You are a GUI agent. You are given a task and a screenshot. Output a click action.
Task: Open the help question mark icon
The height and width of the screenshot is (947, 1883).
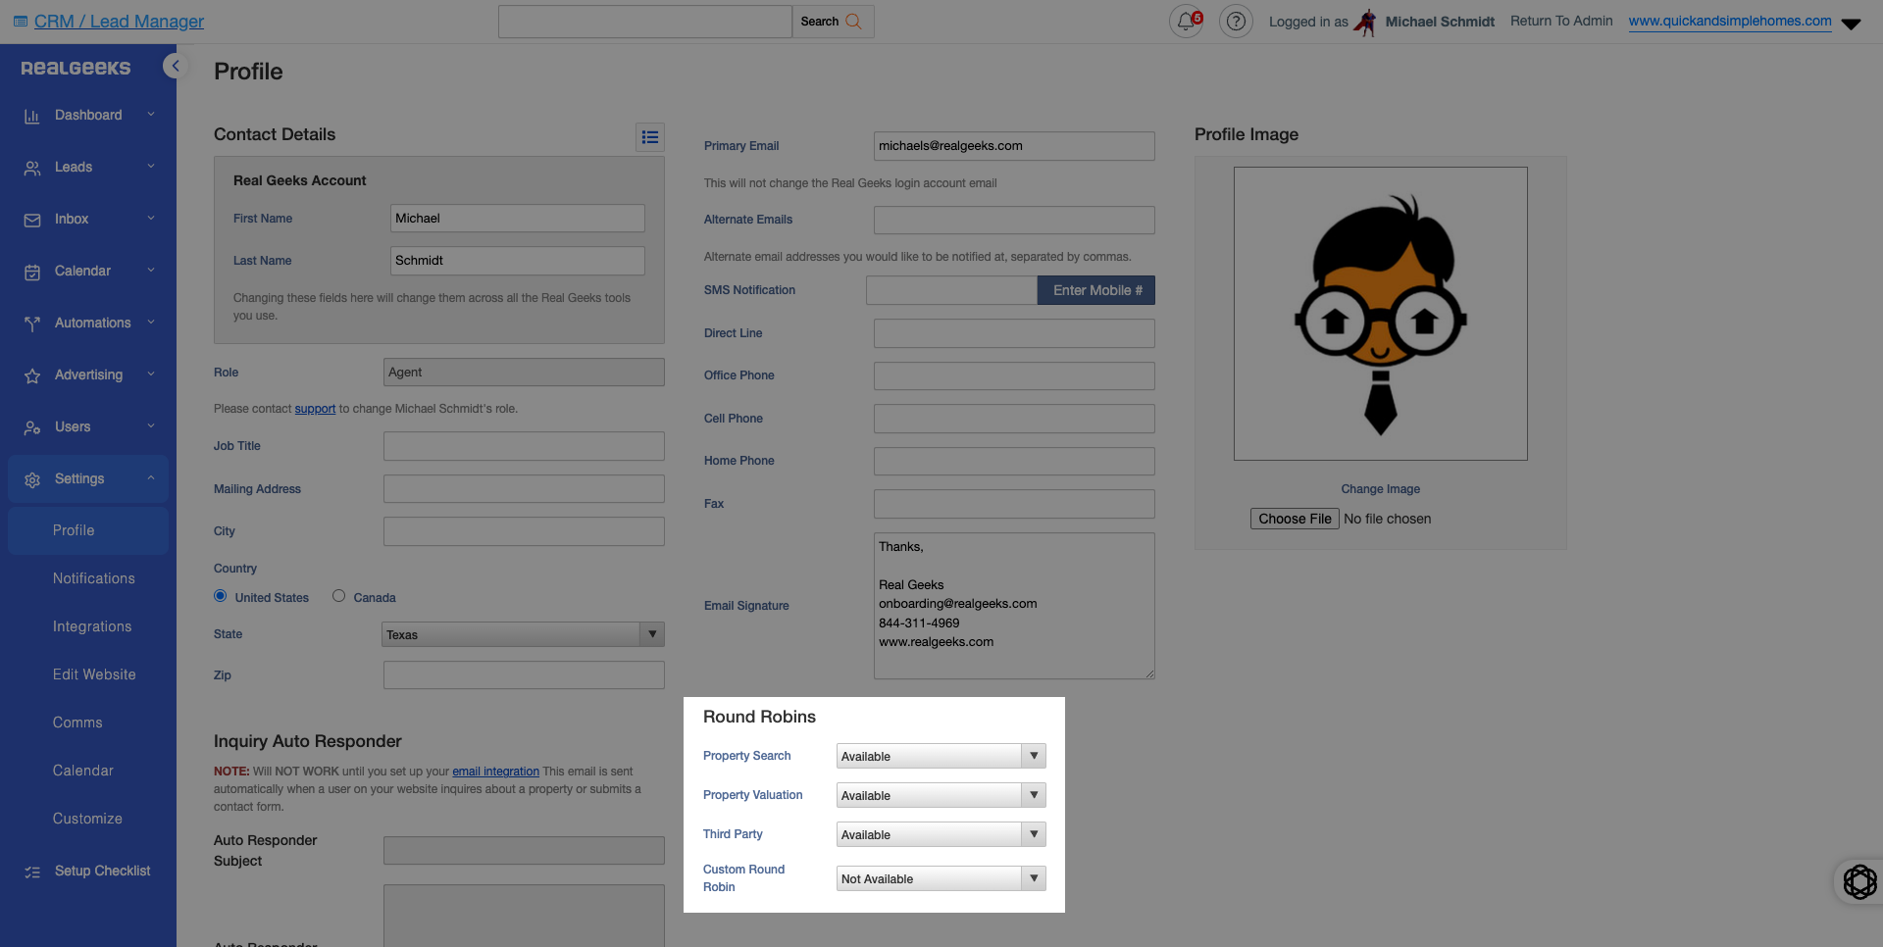coord(1236,21)
